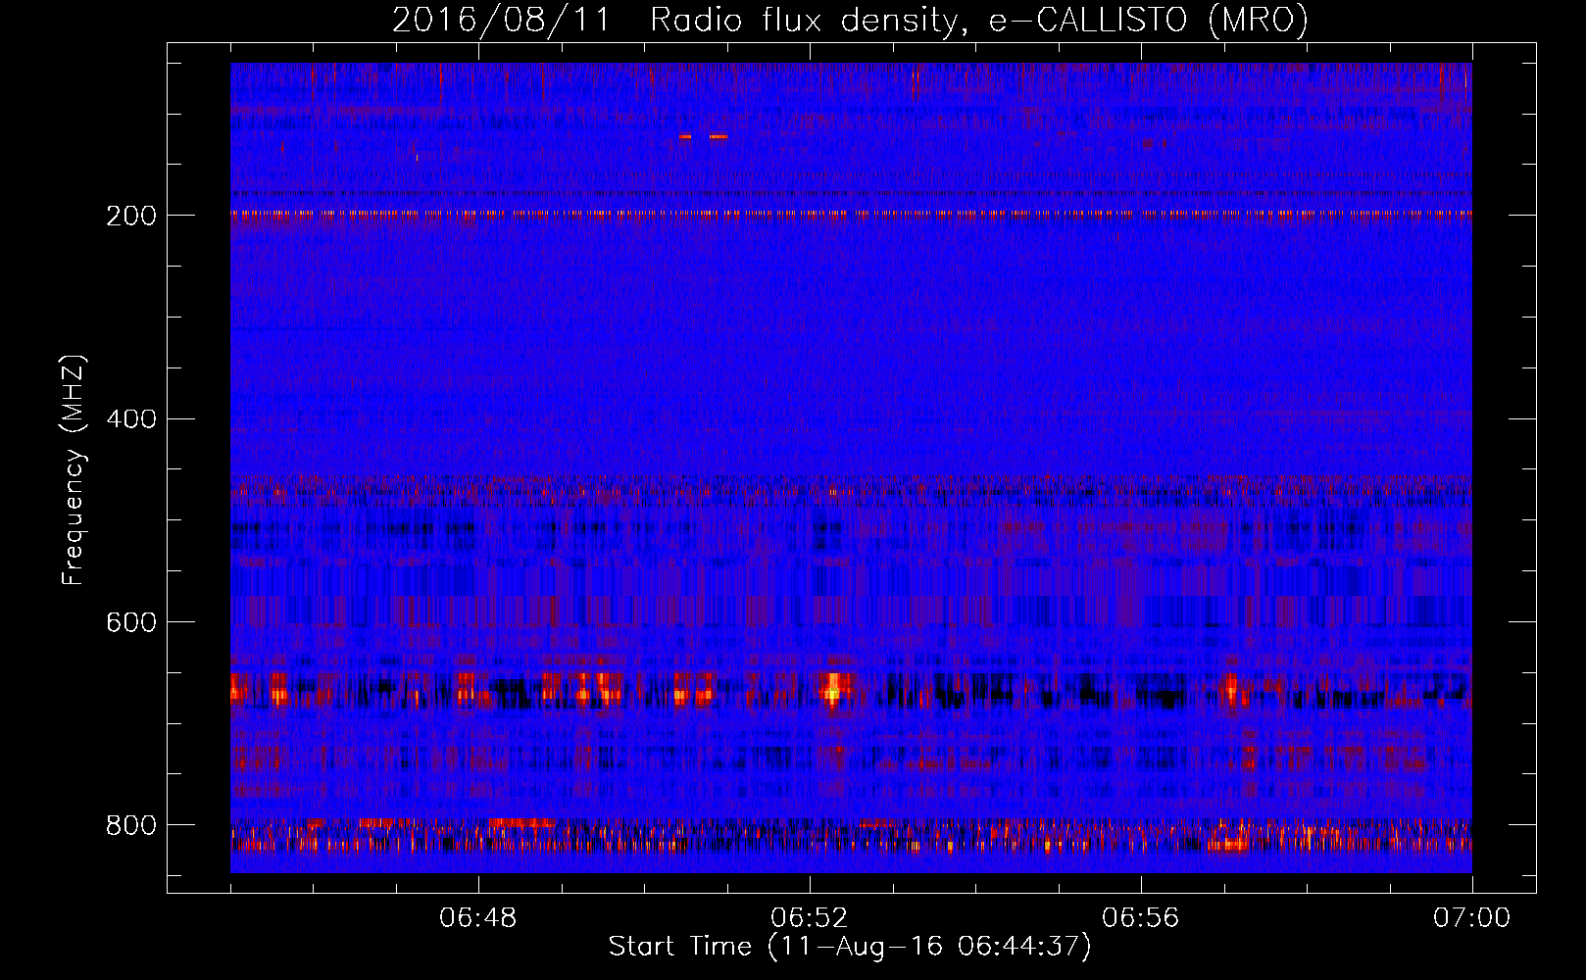Click the 07:00 time axis label
Image resolution: width=1586 pixels, height=980 pixels.
(1472, 918)
